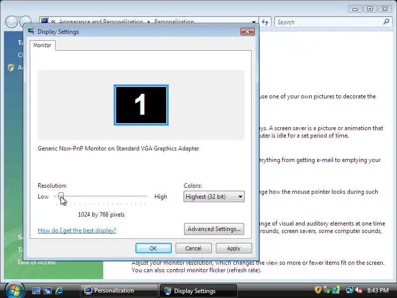Viewport: 397px width, 298px height.
Task: Click the refresh button beside address bar
Action: point(265,22)
